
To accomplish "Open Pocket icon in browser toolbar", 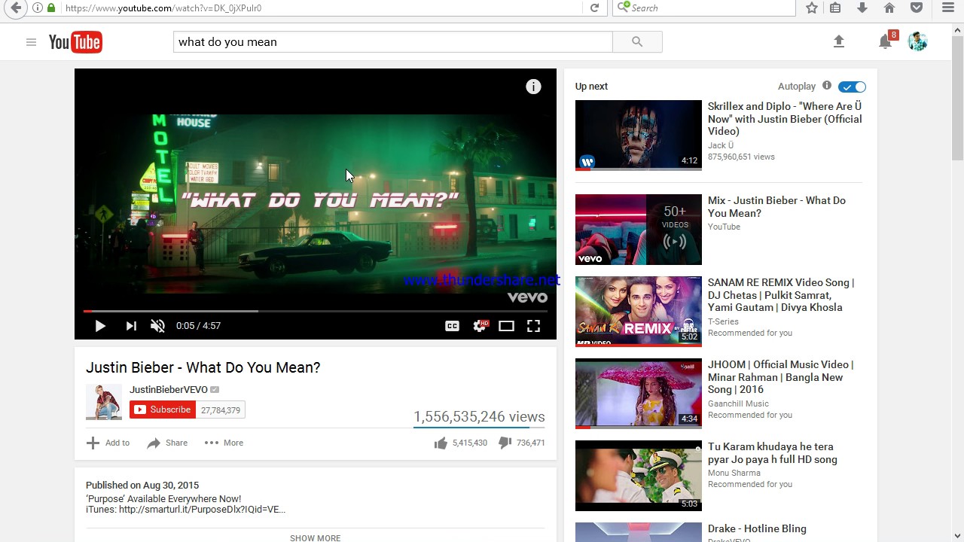I will click(917, 8).
